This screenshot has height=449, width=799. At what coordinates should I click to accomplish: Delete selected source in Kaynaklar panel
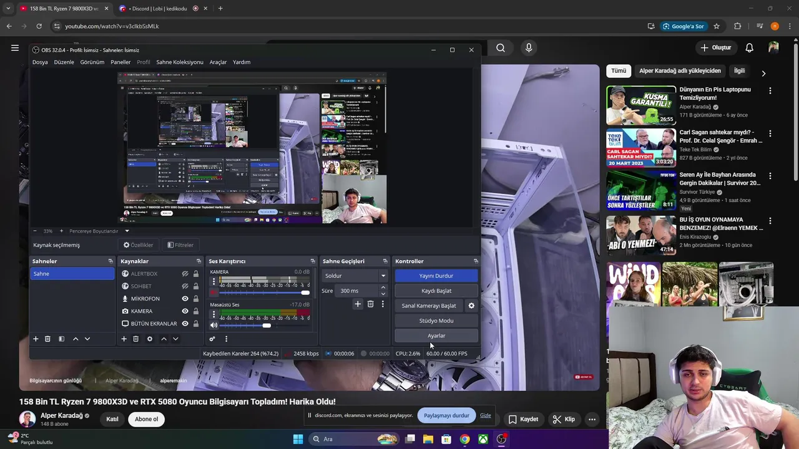pos(135,339)
